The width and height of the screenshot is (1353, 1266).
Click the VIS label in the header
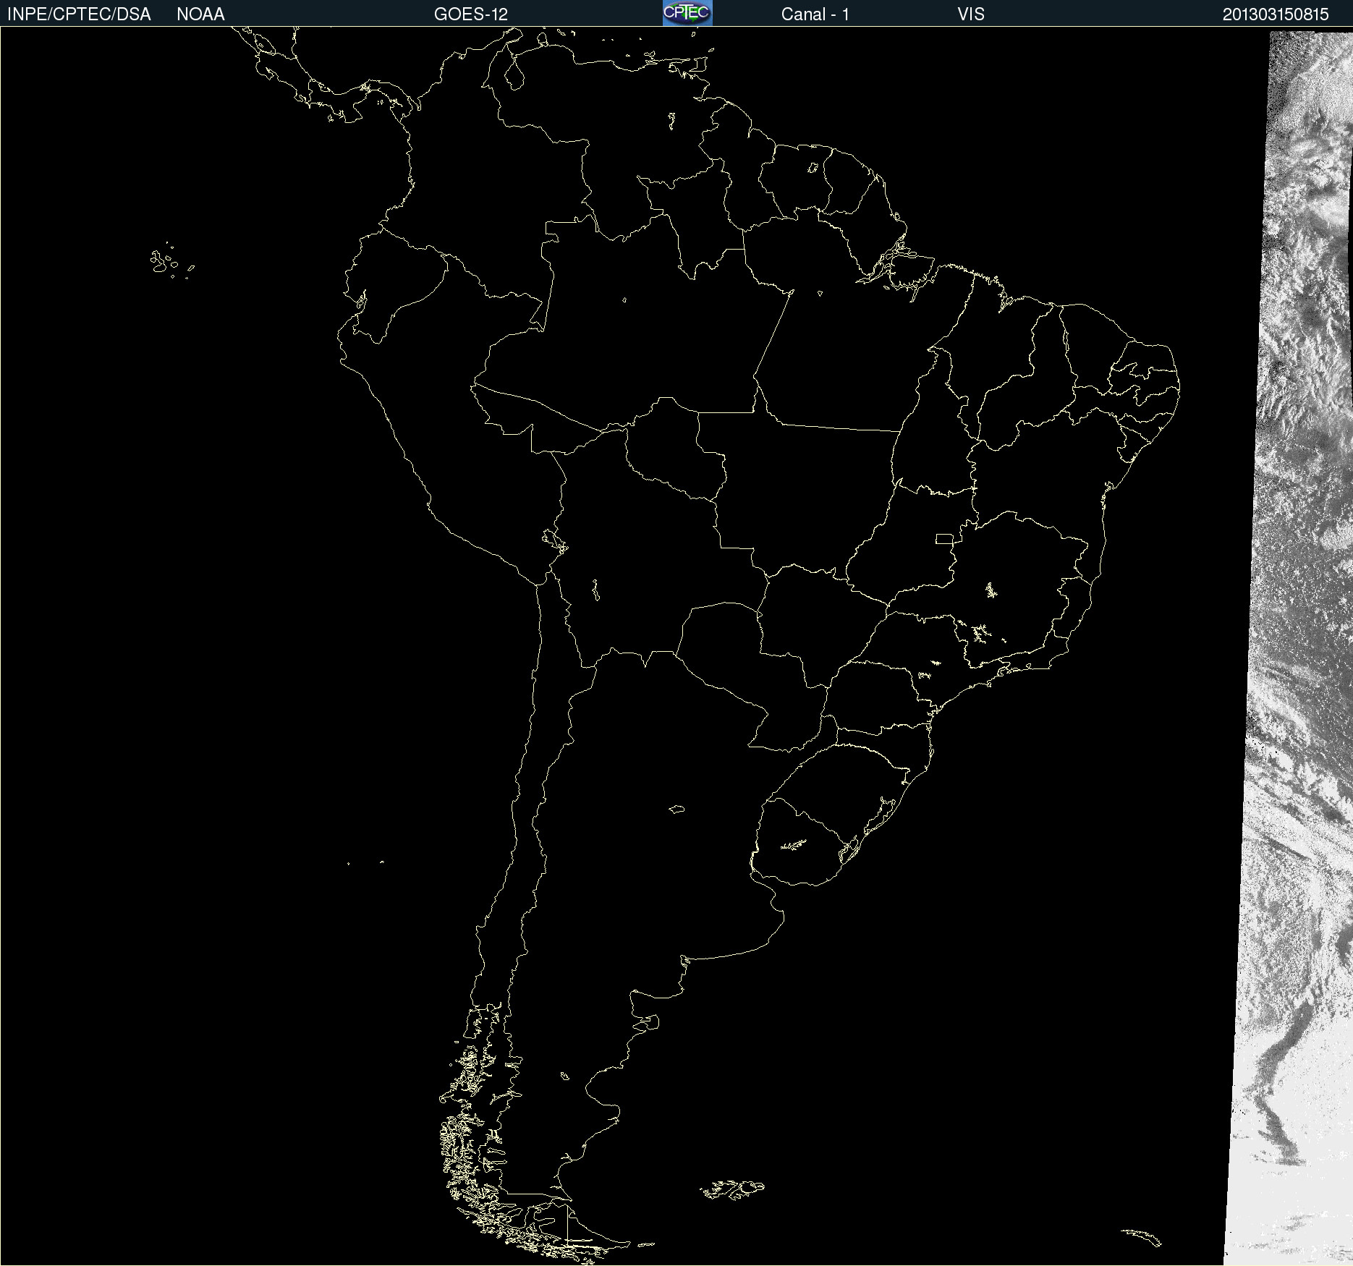971,14
